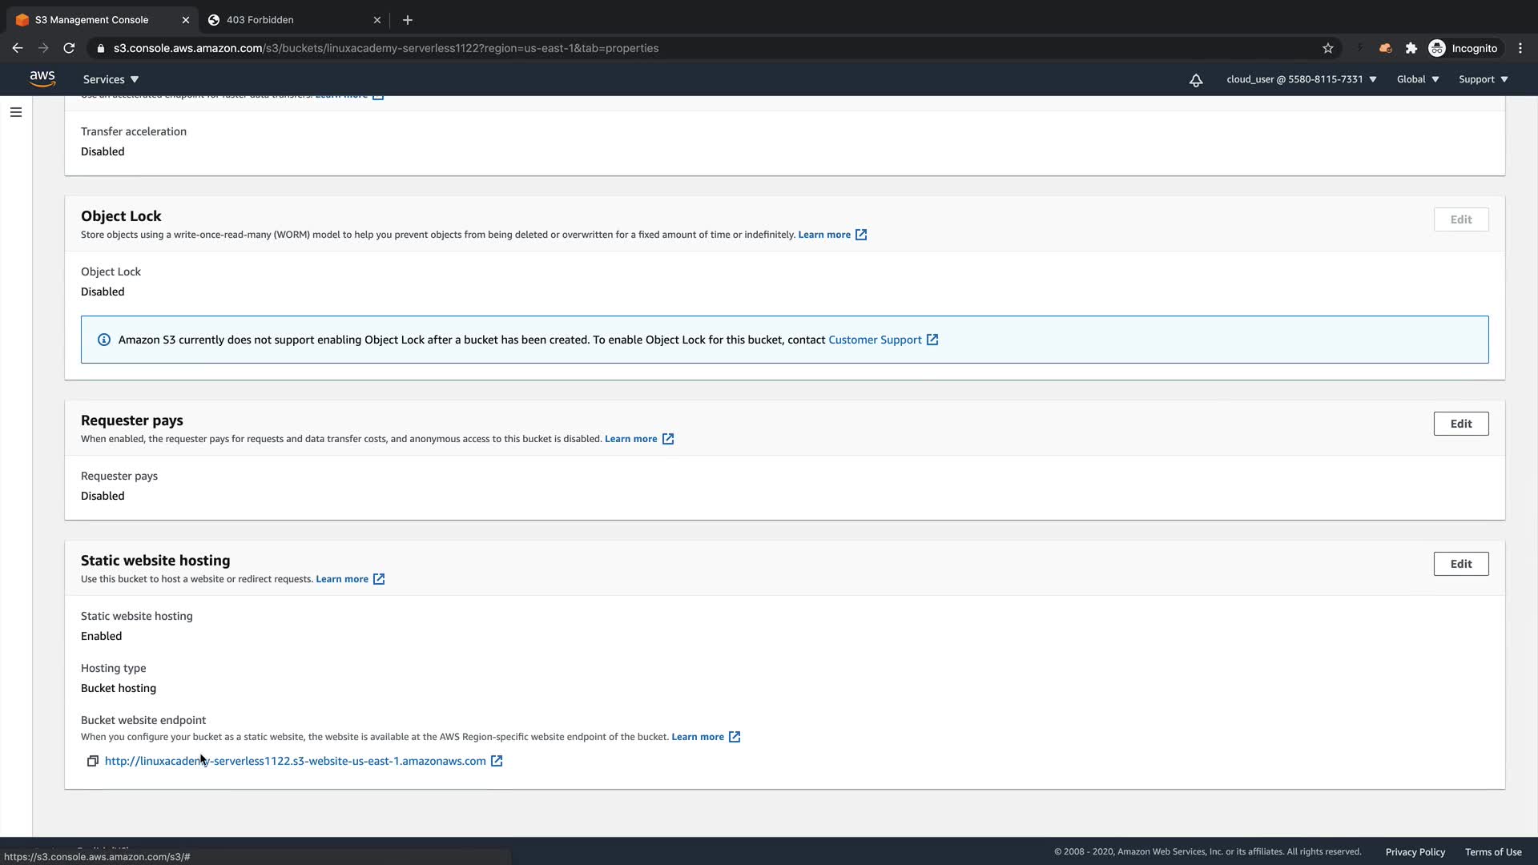Open the linuxacademy-serverless1122 website endpoint link

pyautogui.click(x=295, y=761)
